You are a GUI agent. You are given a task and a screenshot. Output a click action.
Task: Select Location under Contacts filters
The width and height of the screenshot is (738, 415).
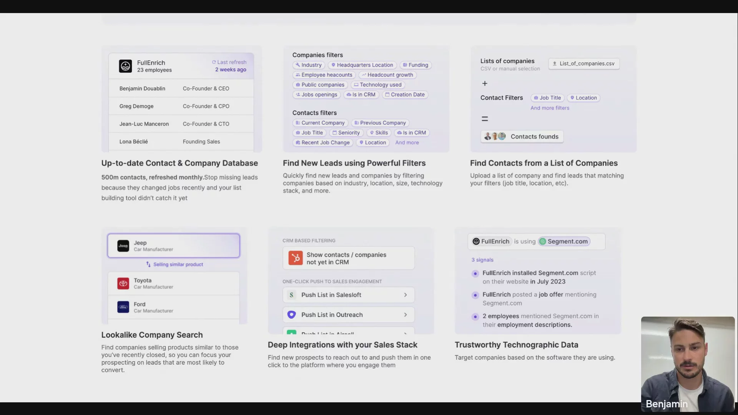(x=373, y=143)
